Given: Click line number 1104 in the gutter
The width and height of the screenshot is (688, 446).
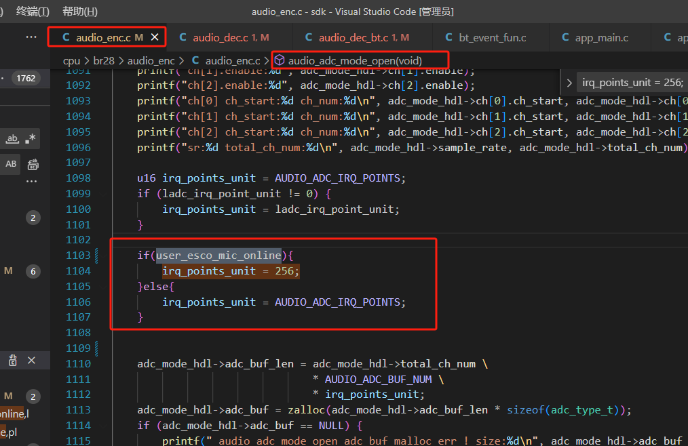Looking at the screenshot, I should click(x=78, y=271).
